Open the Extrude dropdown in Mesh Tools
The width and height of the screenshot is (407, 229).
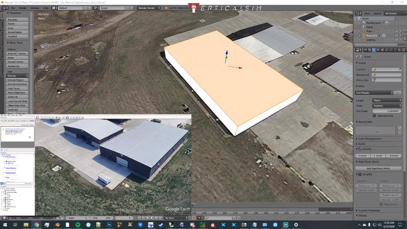(17, 76)
